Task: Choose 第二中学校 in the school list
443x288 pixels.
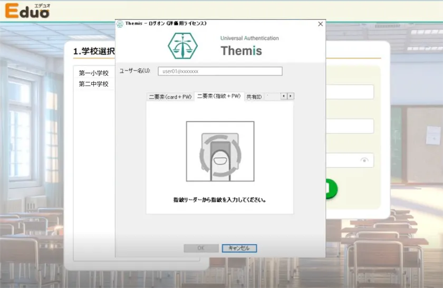Action: point(94,84)
